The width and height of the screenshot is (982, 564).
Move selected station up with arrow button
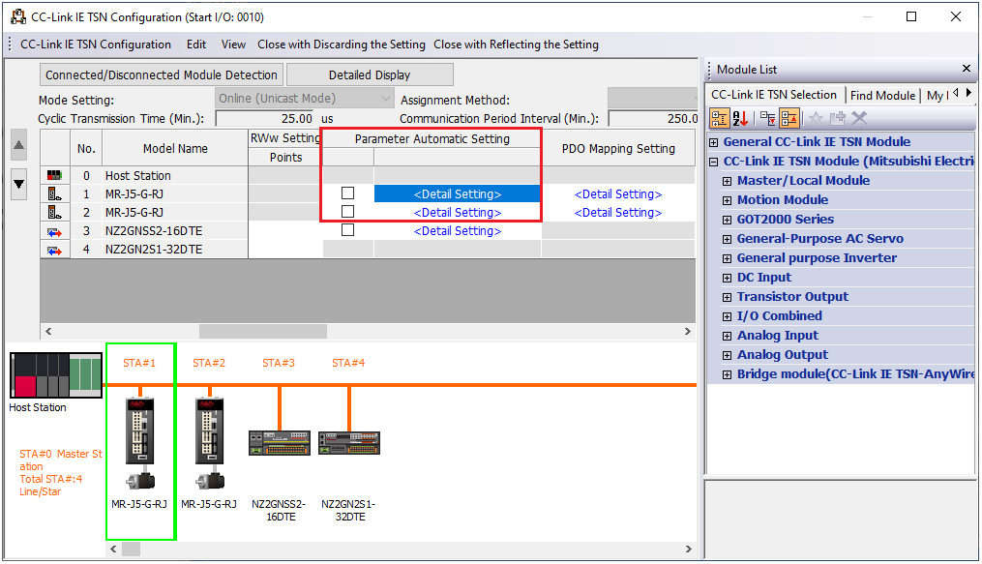[19, 144]
